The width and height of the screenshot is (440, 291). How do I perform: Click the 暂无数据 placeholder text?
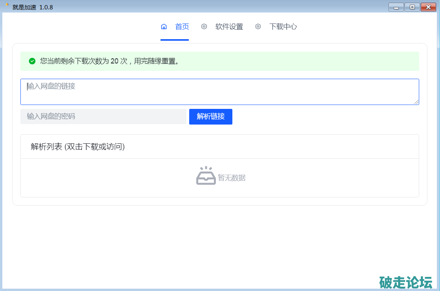point(232,178)
